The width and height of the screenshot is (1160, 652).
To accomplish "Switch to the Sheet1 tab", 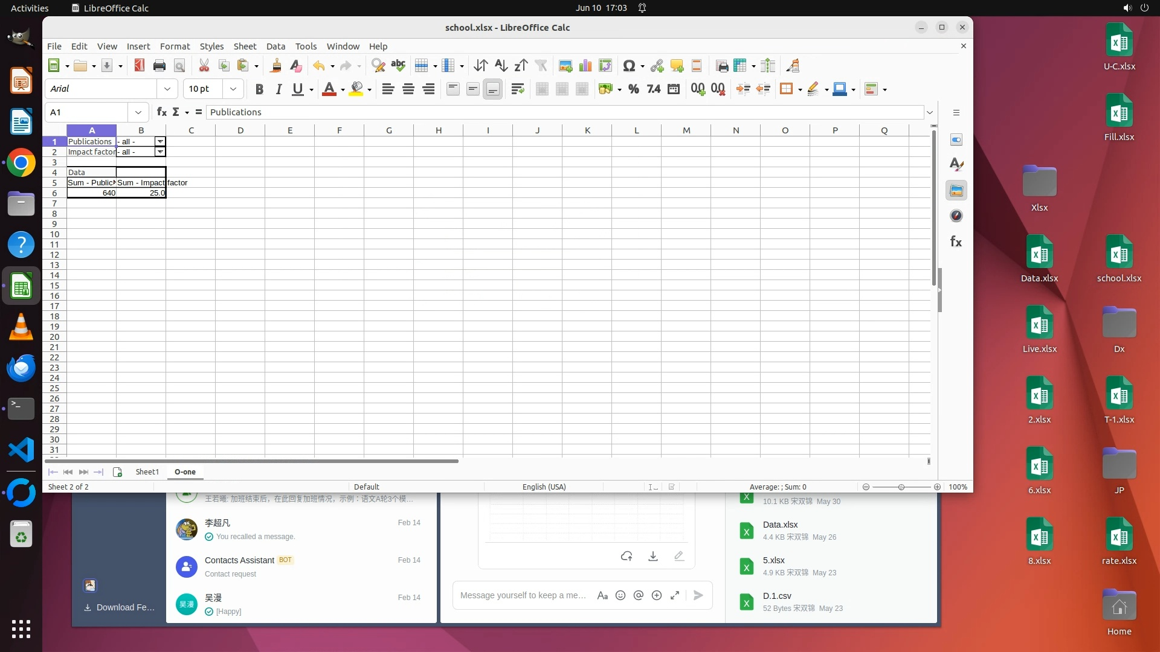I will point(147,472).
